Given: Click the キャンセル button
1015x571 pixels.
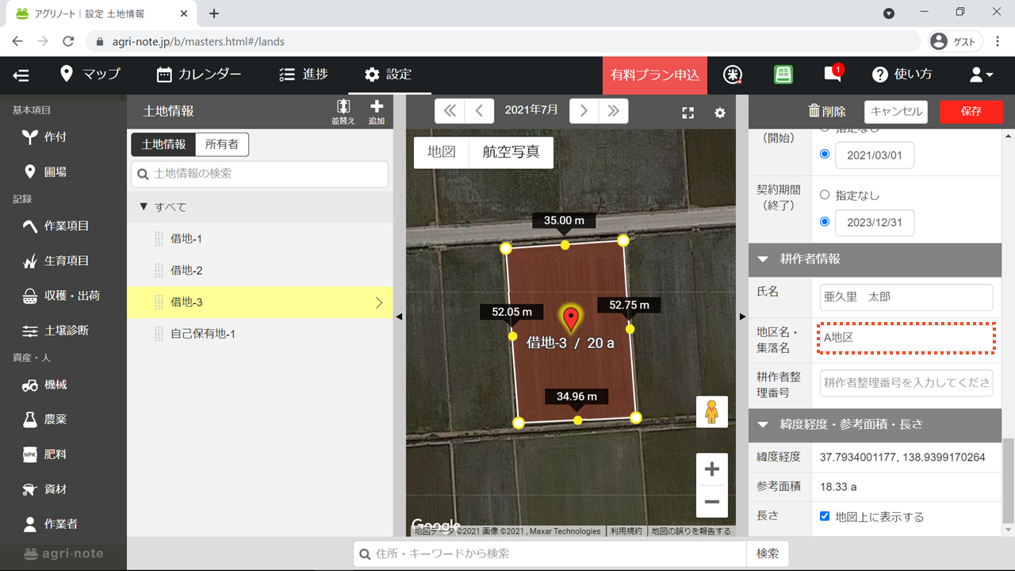Looking at the screenshot, I should coord(895,112).
